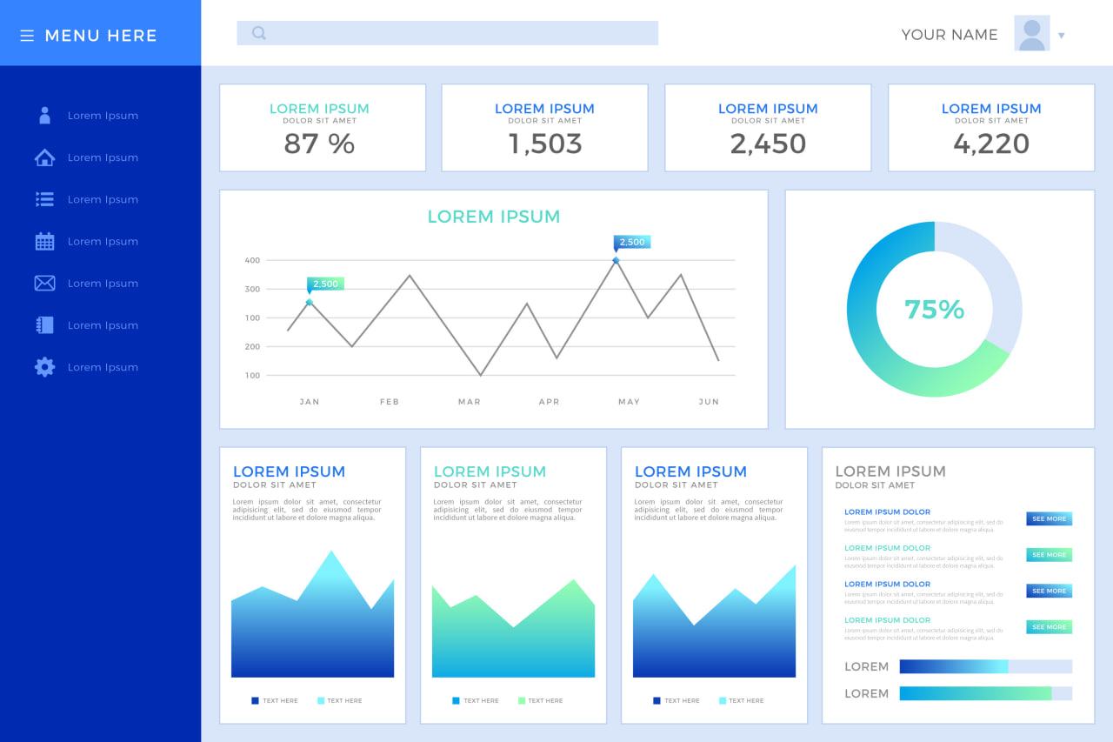This screenshot has height=742, width=1113.
Task: Click the blue legend swatch in second card
Action: (456, 700)
